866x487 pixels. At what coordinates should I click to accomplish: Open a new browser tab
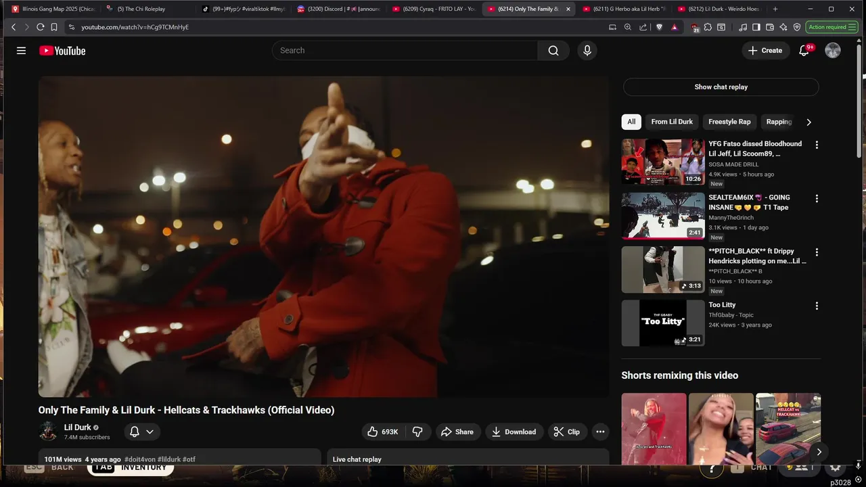click(x=775, y=9)
